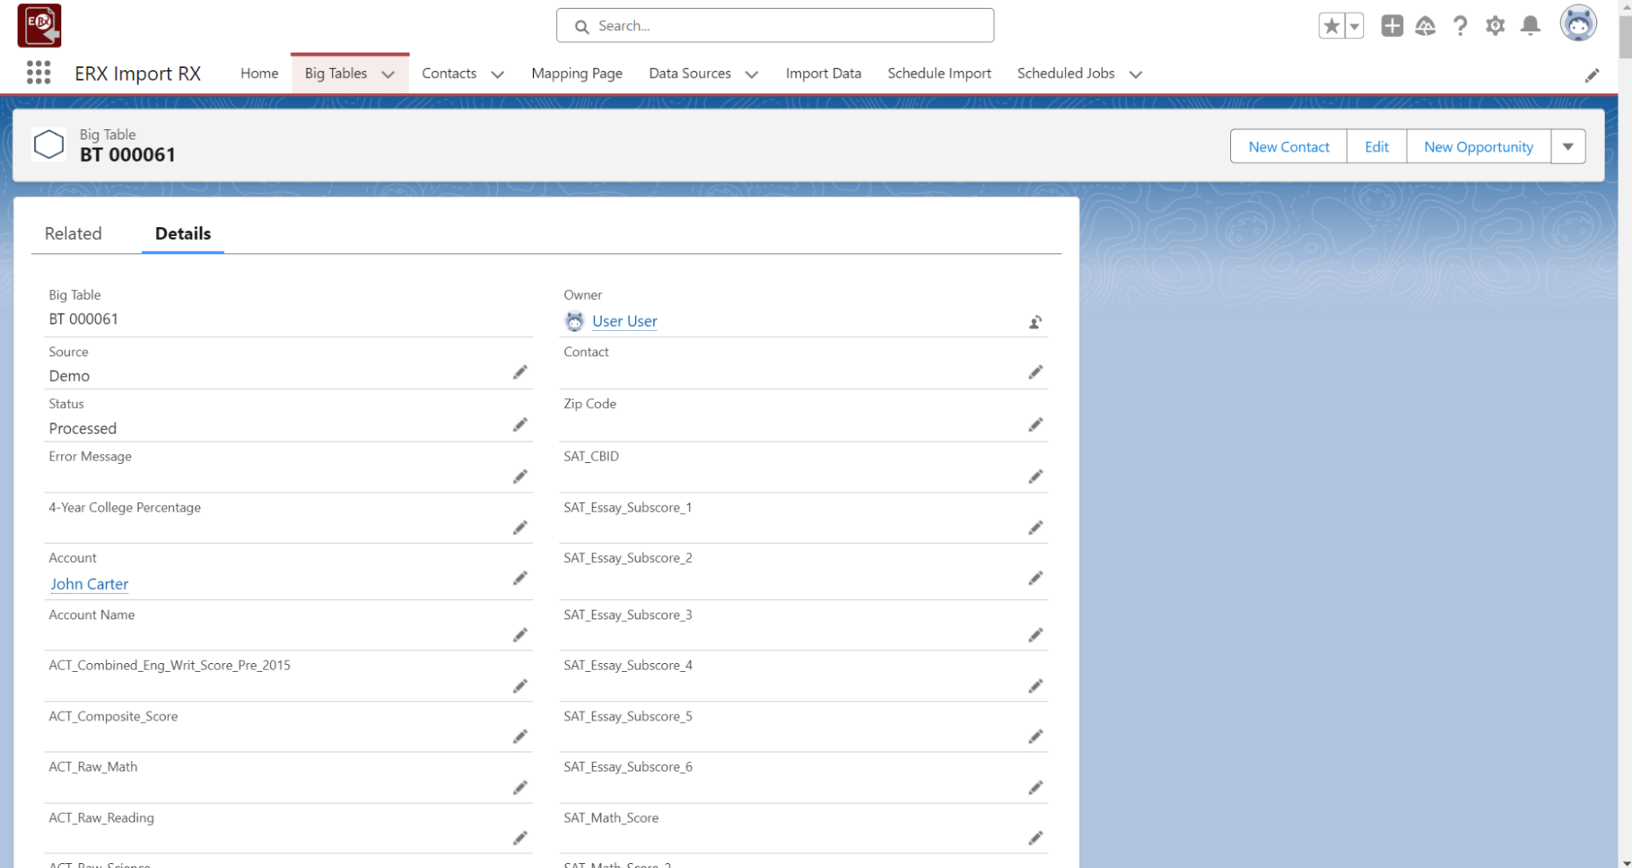Open the Mapping Page tab

576,73
